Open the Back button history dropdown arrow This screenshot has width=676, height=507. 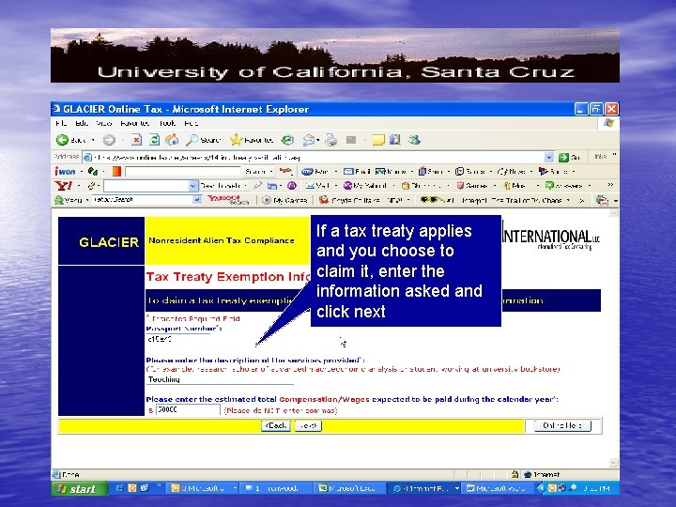pos(93,140)
